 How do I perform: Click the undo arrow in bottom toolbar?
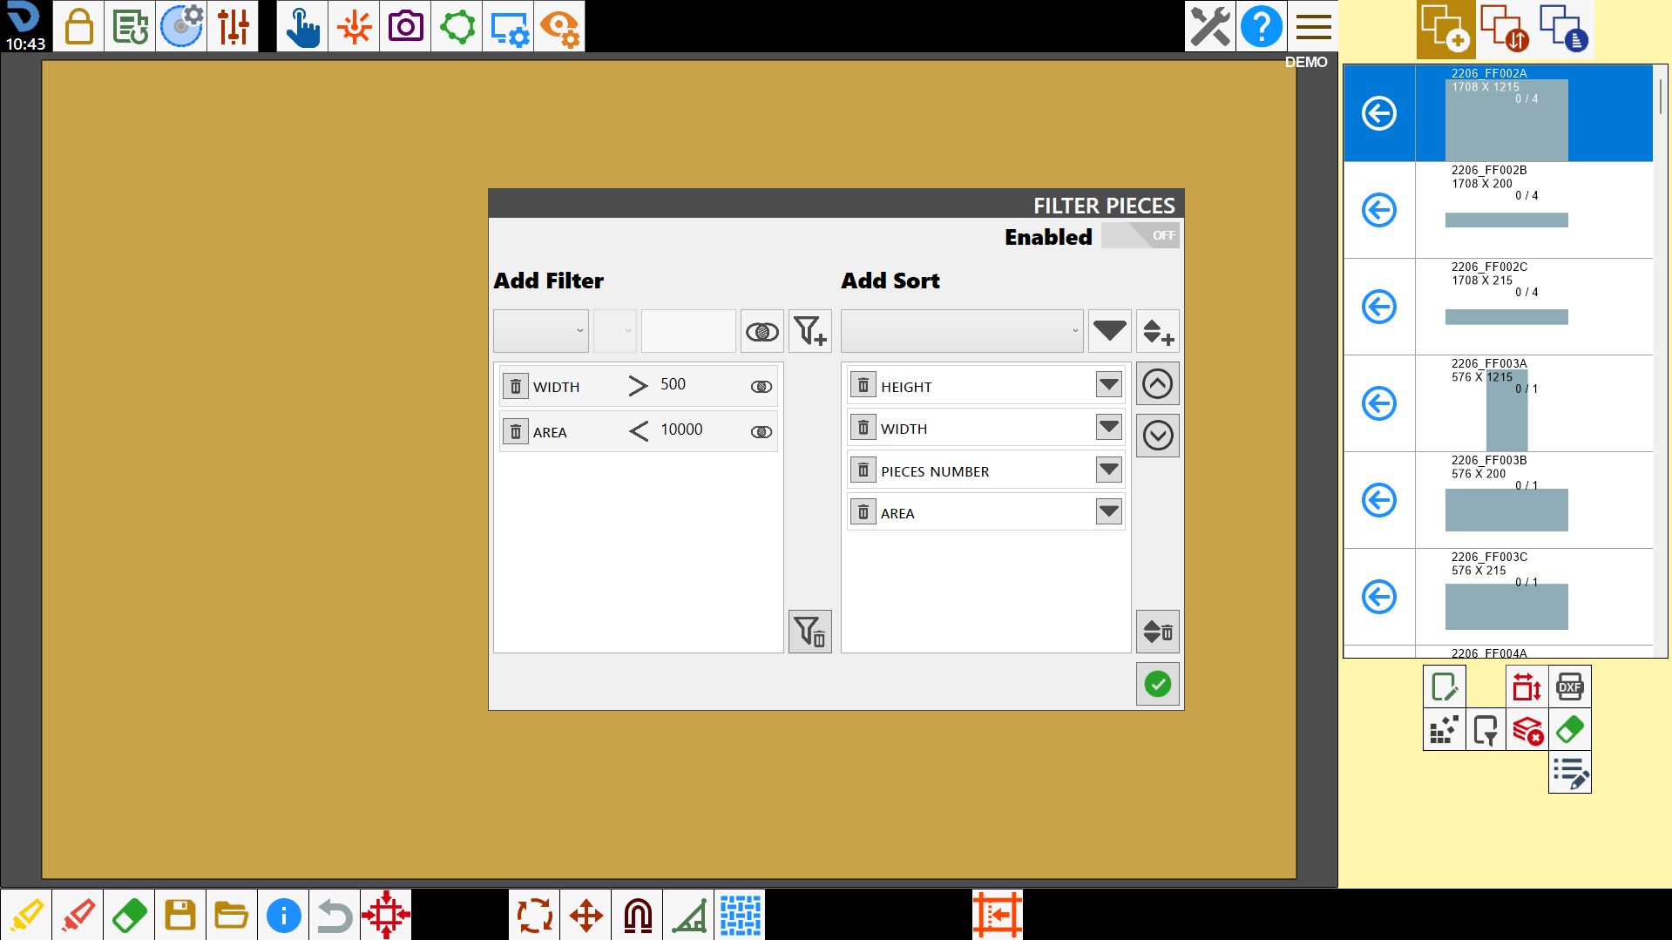(x=335, y=915)
